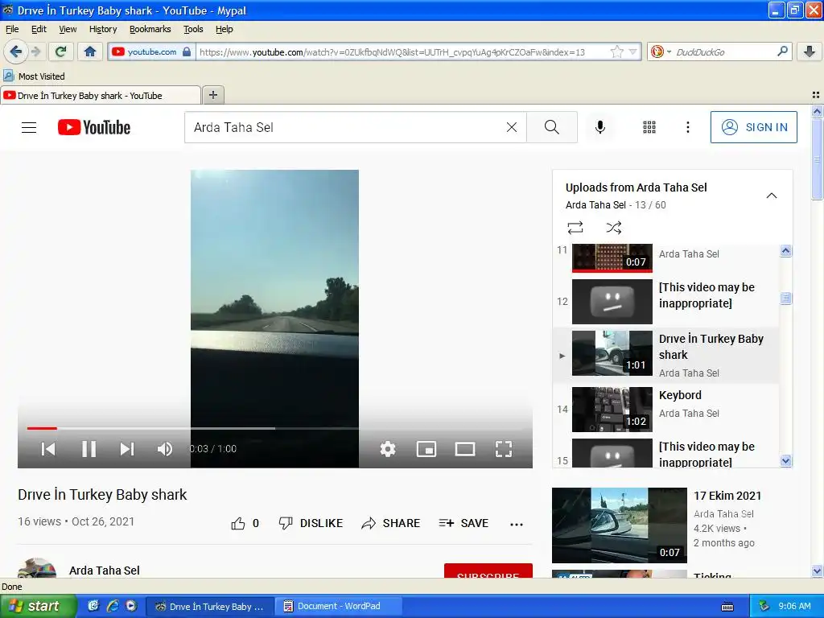Enter full screen mode
824x618 pixels.
tap(504, 449)
